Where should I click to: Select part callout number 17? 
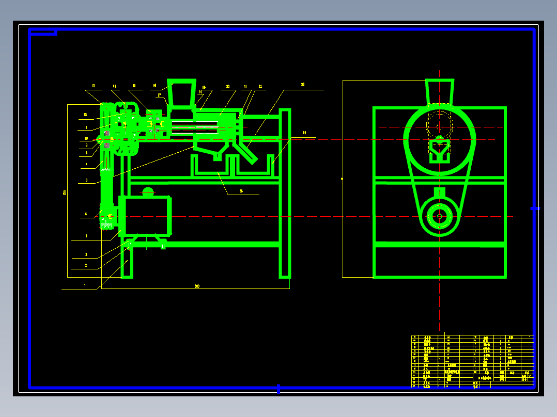point(159,95)
